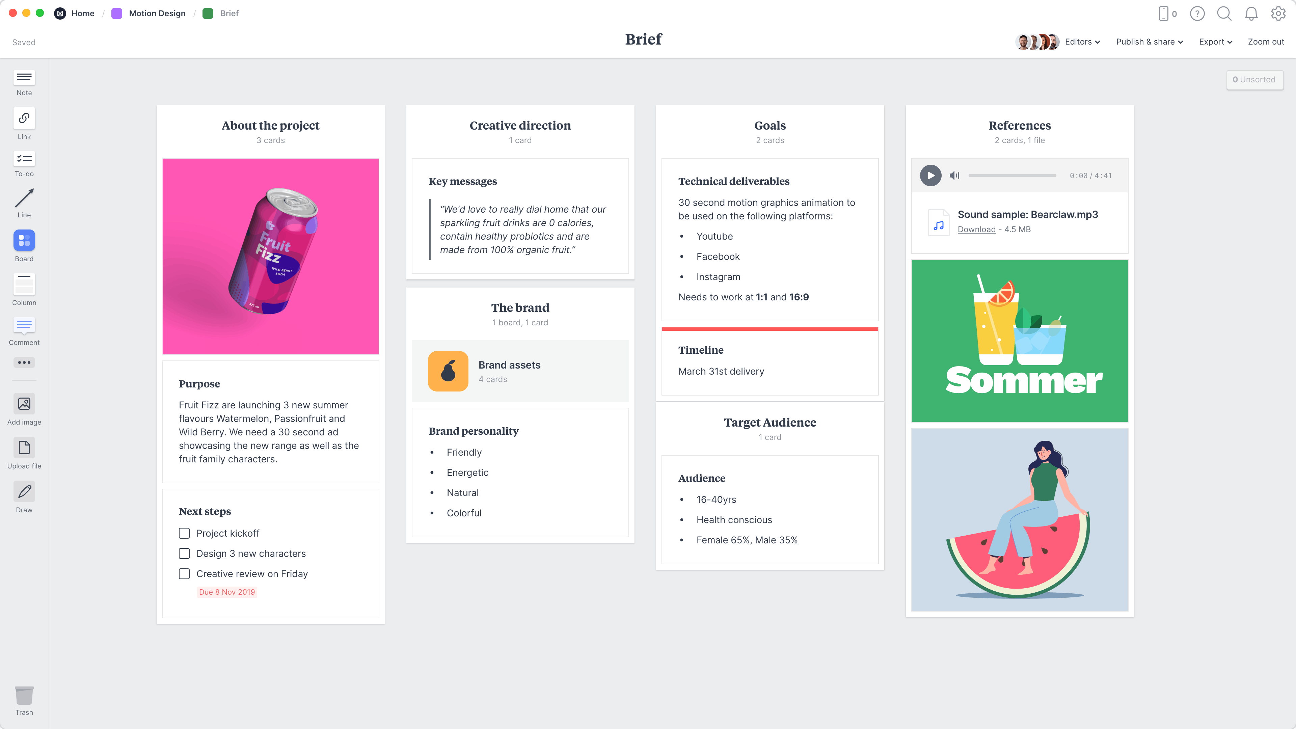Download the Bearclaw.mp3 sound file
Image resolution: width=1296 pixels, height=729 pixels.
pyautogui.click(x=976, y=229)
